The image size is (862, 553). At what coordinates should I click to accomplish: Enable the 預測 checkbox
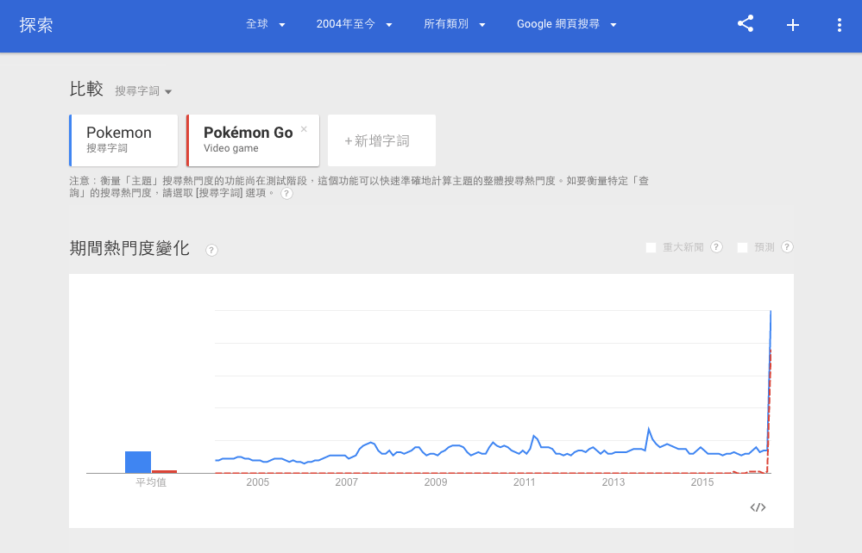(742, 247)
